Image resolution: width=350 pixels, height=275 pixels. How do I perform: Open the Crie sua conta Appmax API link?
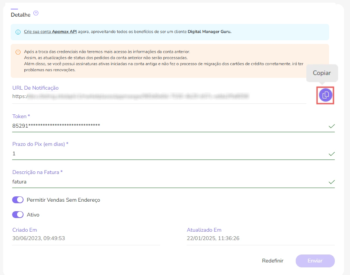50,32
